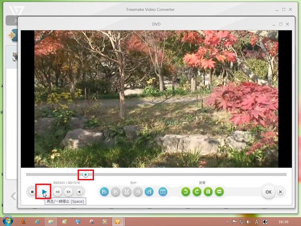Click the seek slider handle on timeline
The width and height of the screenshot is (301, 226).
coord(86,175)
